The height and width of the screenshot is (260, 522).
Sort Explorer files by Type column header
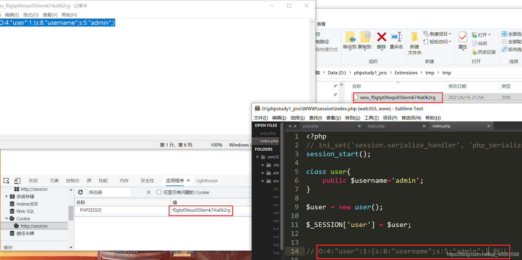coord(506,86)
